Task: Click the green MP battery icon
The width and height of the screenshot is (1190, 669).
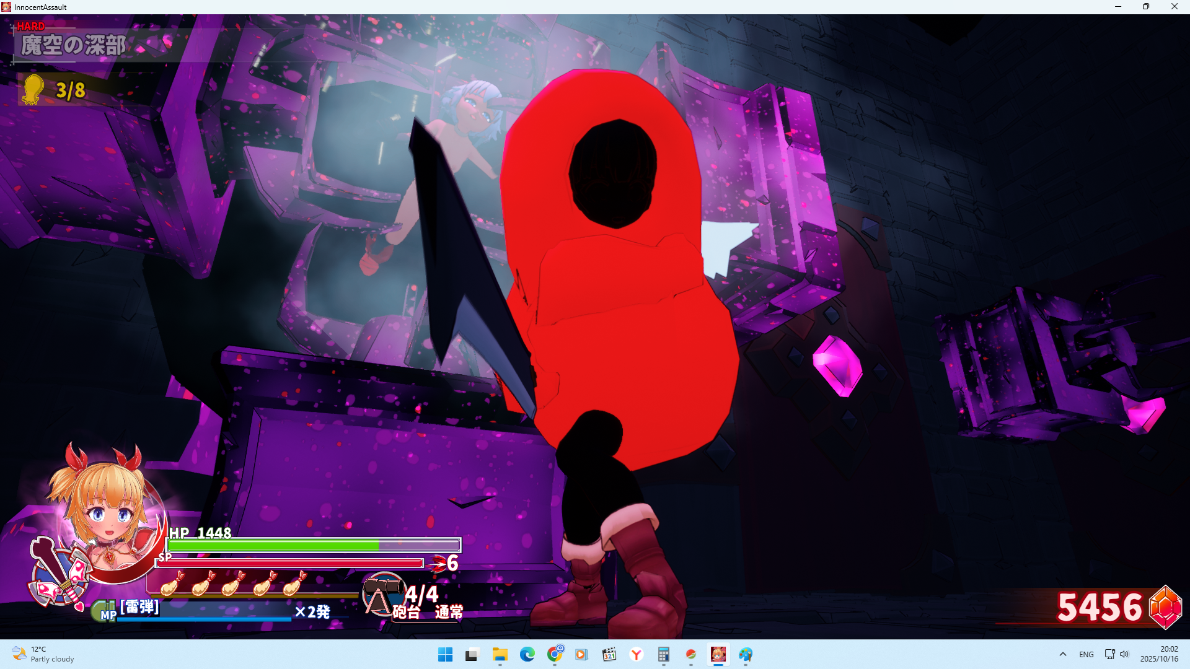Action: point(104,611)
